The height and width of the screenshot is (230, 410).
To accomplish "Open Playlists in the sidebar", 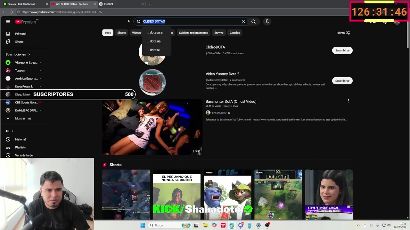I will 20,147.
